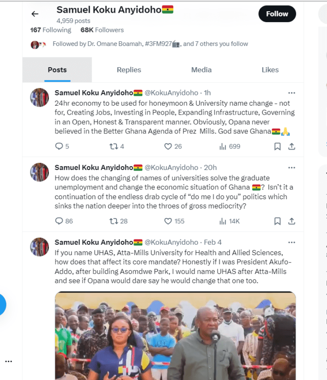Open the photo in Feb 4 post
The width and height of the screenshot is (327, 380).
[x=175, y=336]
